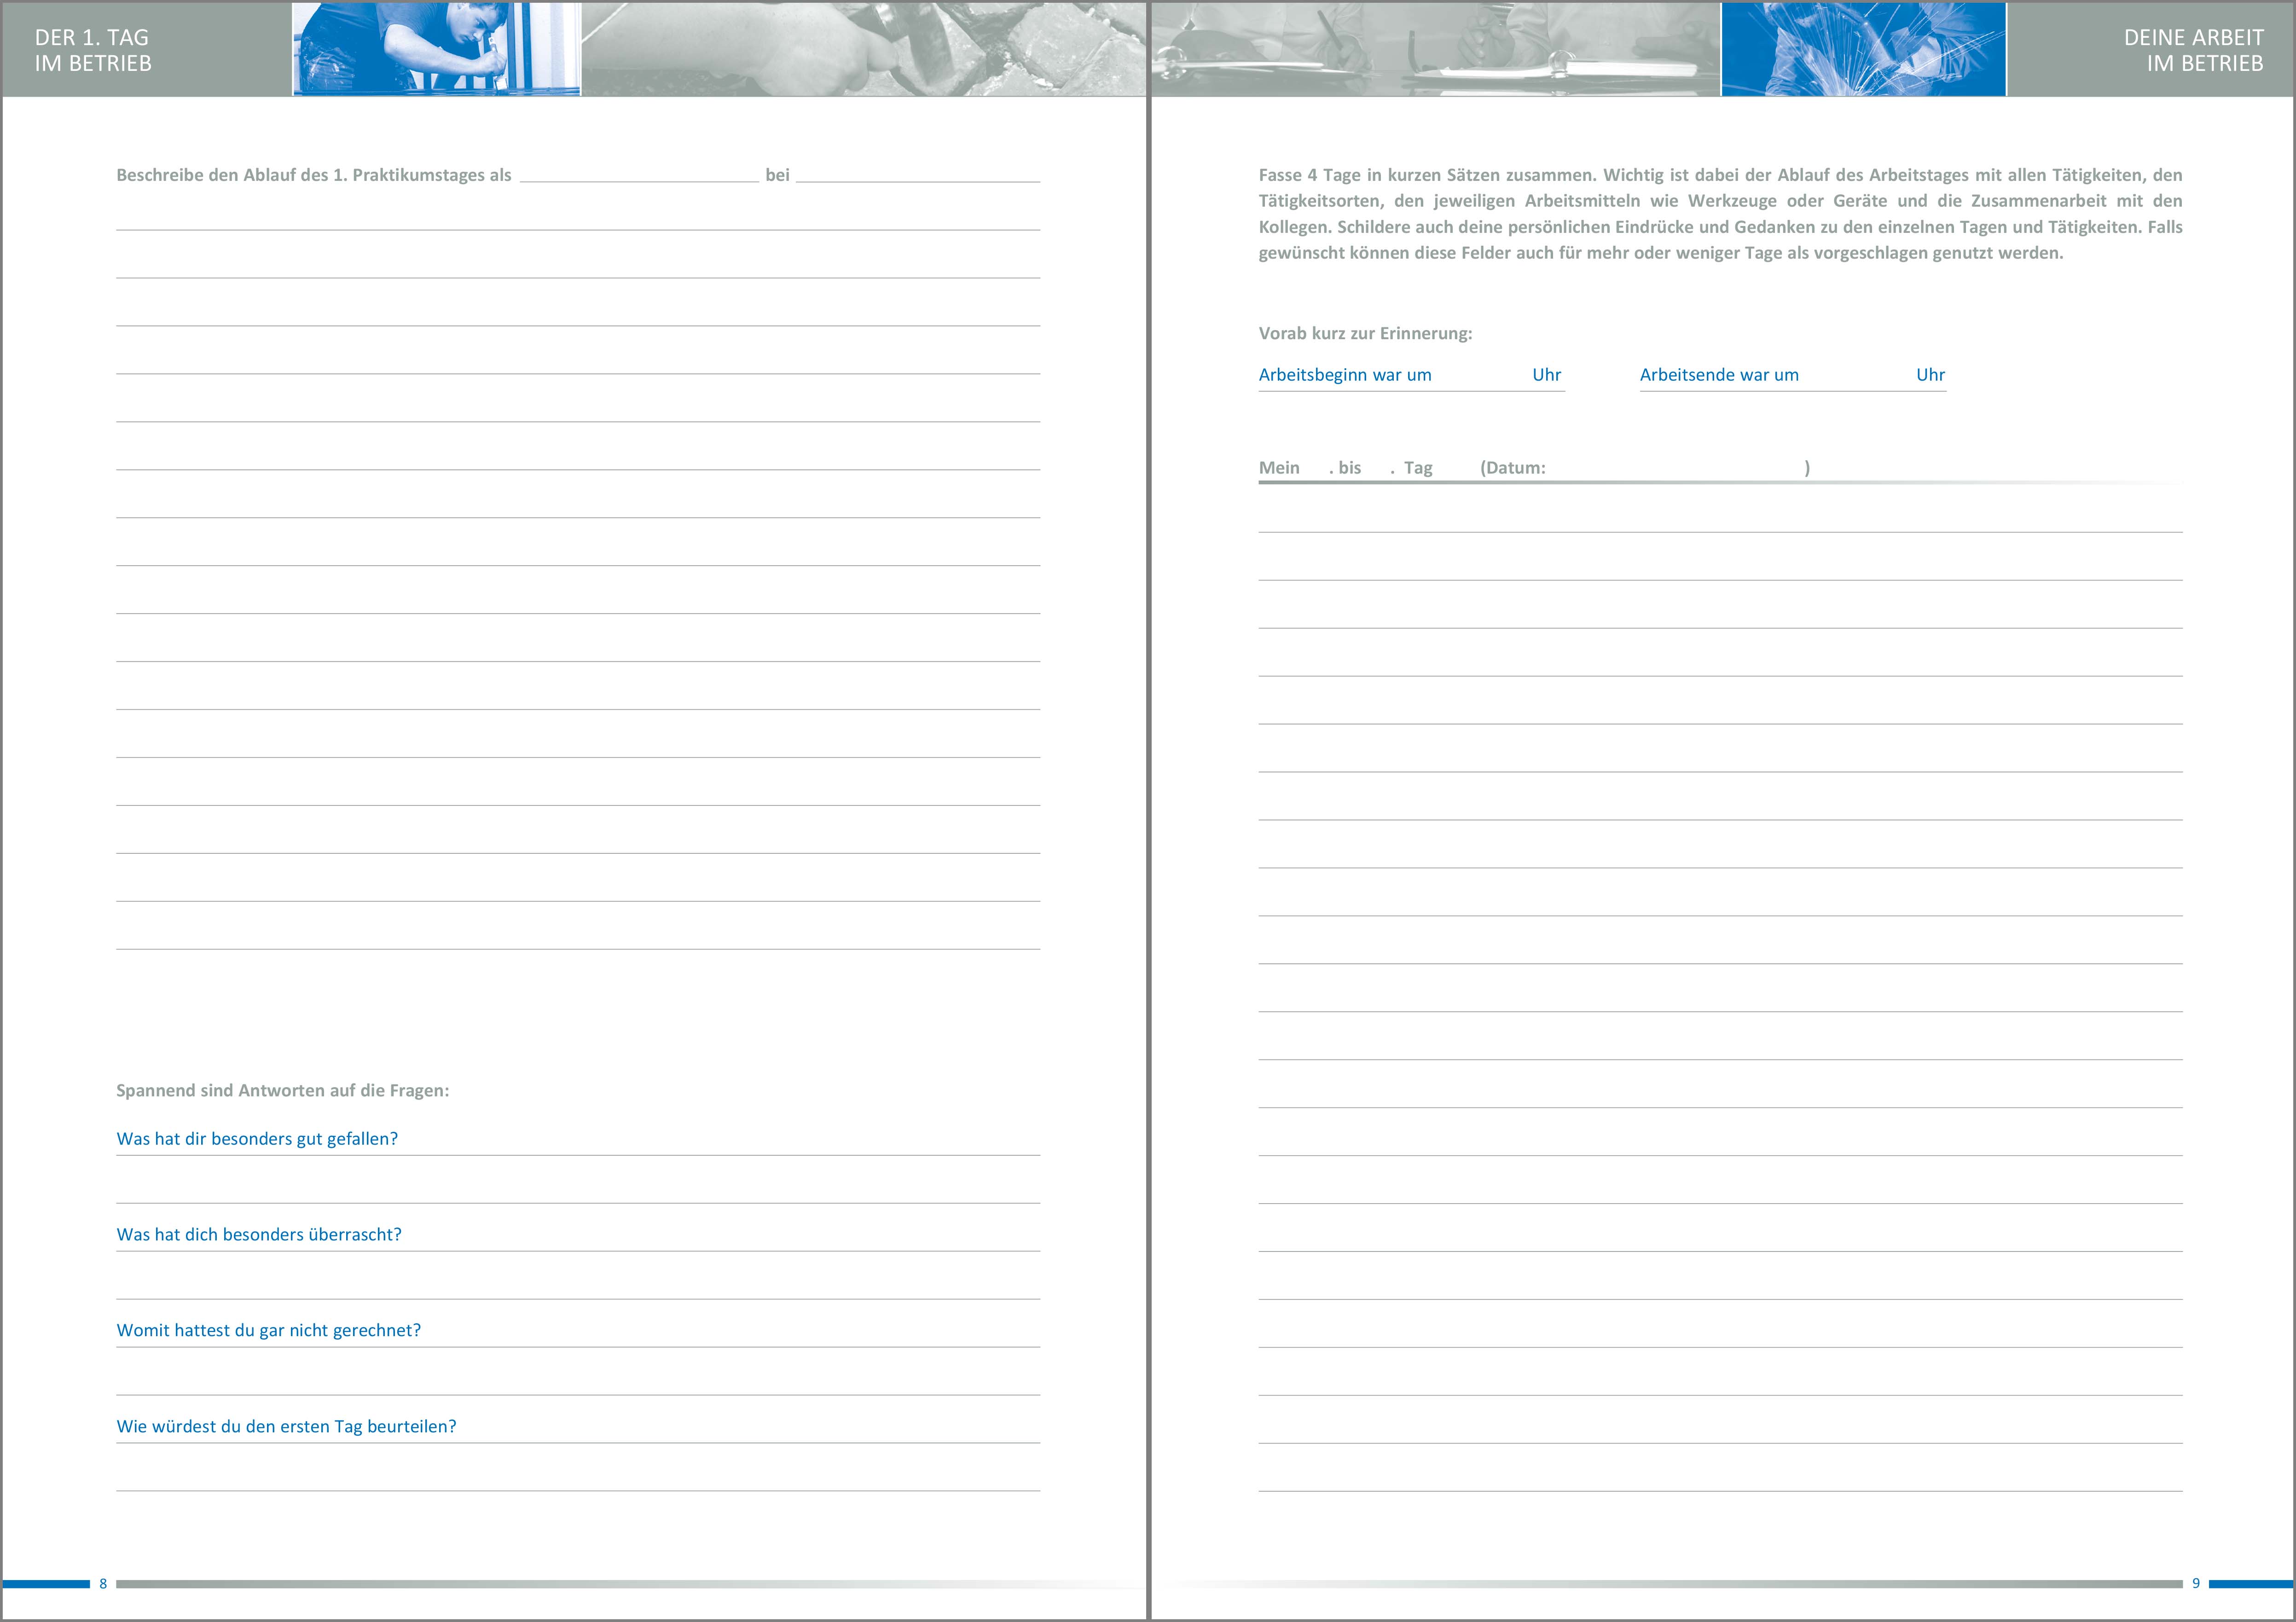Click page number 9 in the footer
2296x1622 pixels.
[2196, 1584]
